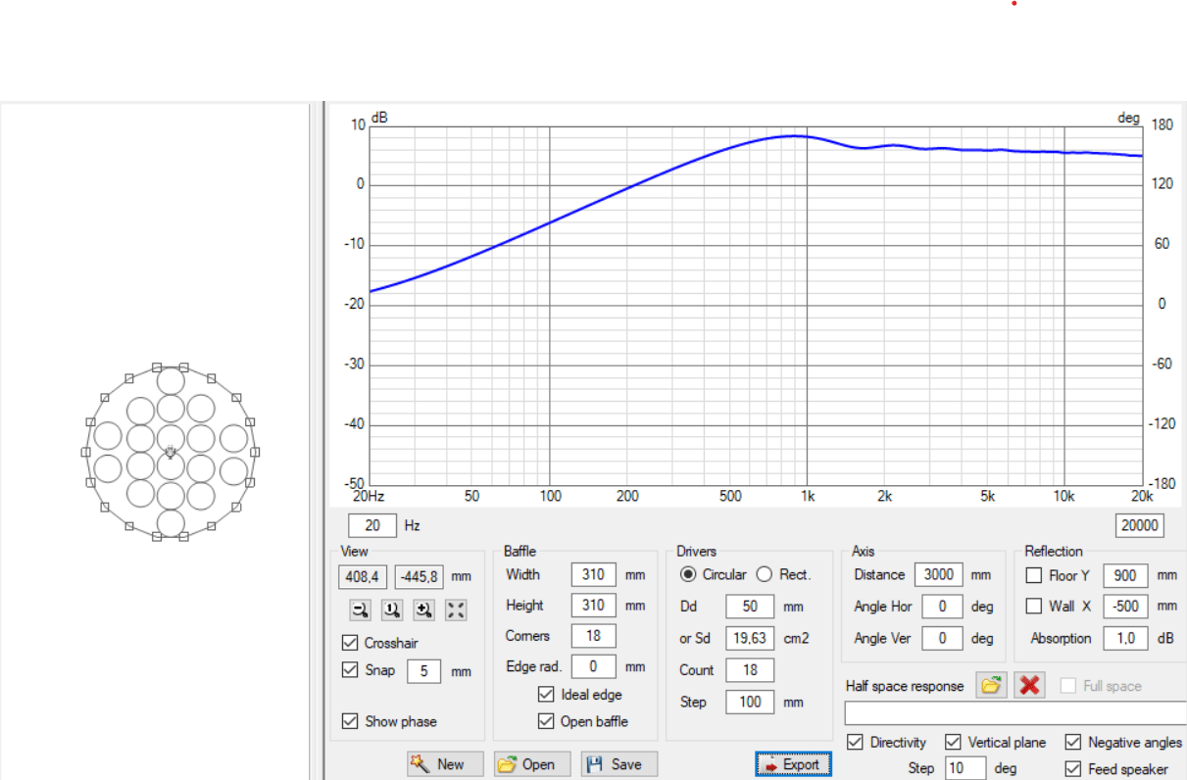Viewport: 1187px width, 780px height.
Task: Click the blue response curve peak near 1k
Action: pos(796,135)
